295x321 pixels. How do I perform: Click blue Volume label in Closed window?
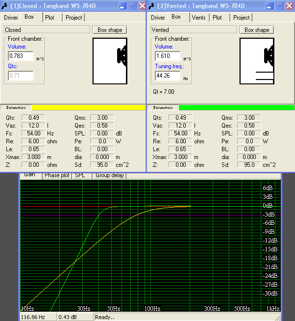(17, 47)
